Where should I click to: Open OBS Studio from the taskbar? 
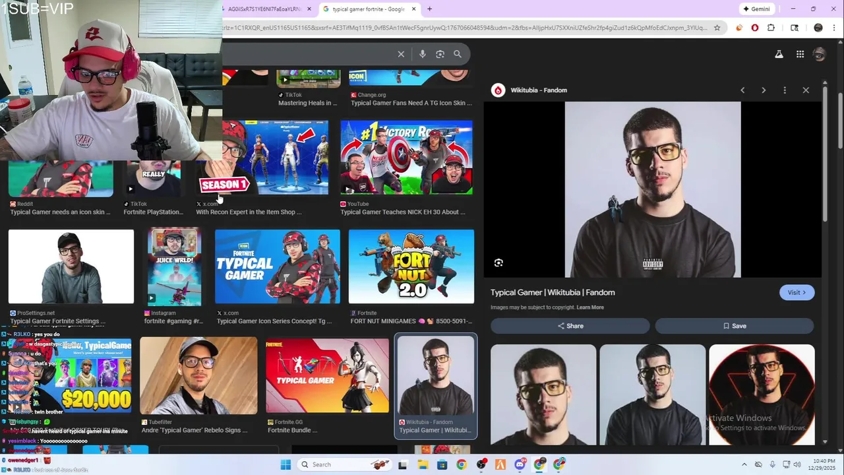[481, 464]
